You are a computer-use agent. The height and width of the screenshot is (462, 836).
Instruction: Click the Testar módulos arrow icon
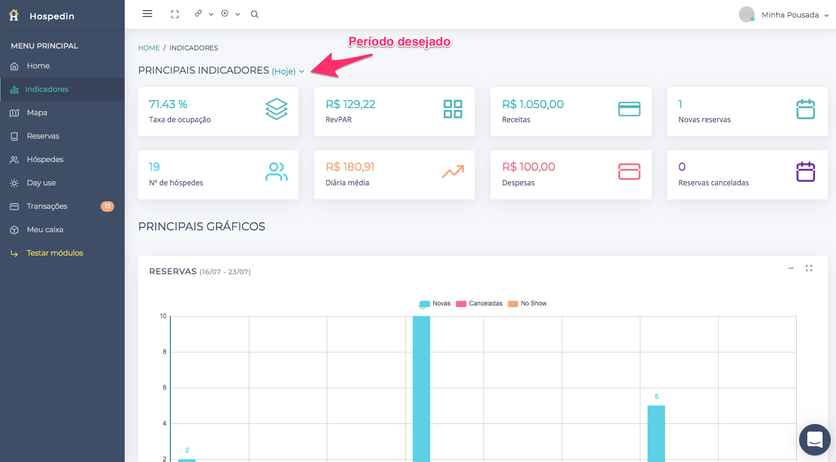15,253
